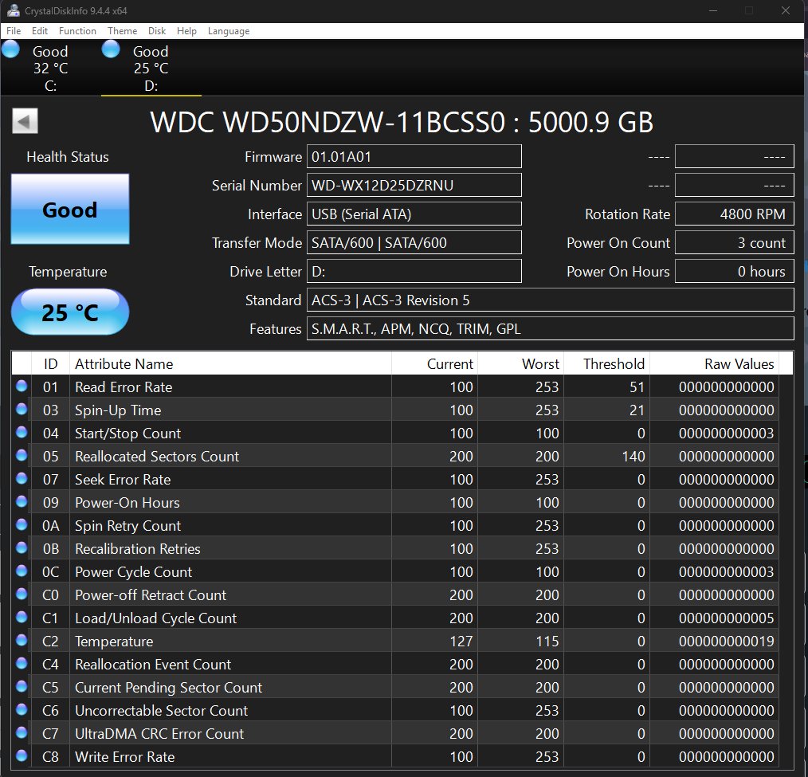Select the D: disk status orb
This screenshot has width=808, height=777.
pyautogui.click(x=111, y=49)
